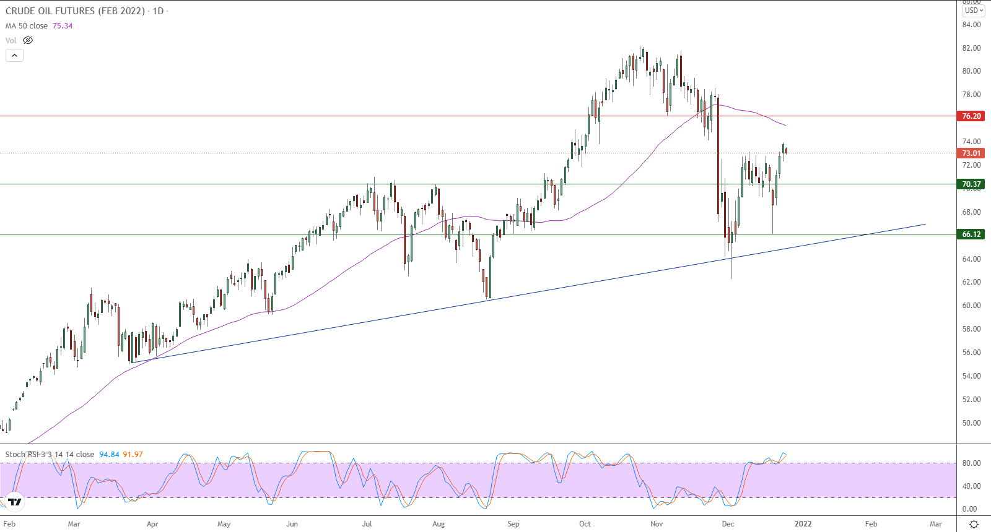The image size is (991, 532).
Task: Click the Stoch RSI D value 91.97
Action: point(133,455)
